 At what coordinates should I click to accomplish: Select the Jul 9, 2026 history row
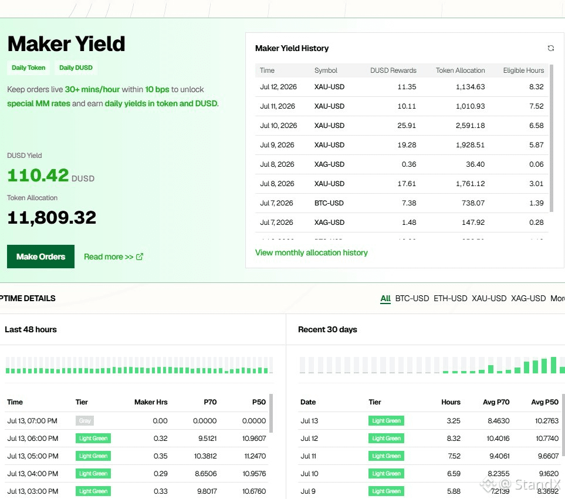point(402,145)
